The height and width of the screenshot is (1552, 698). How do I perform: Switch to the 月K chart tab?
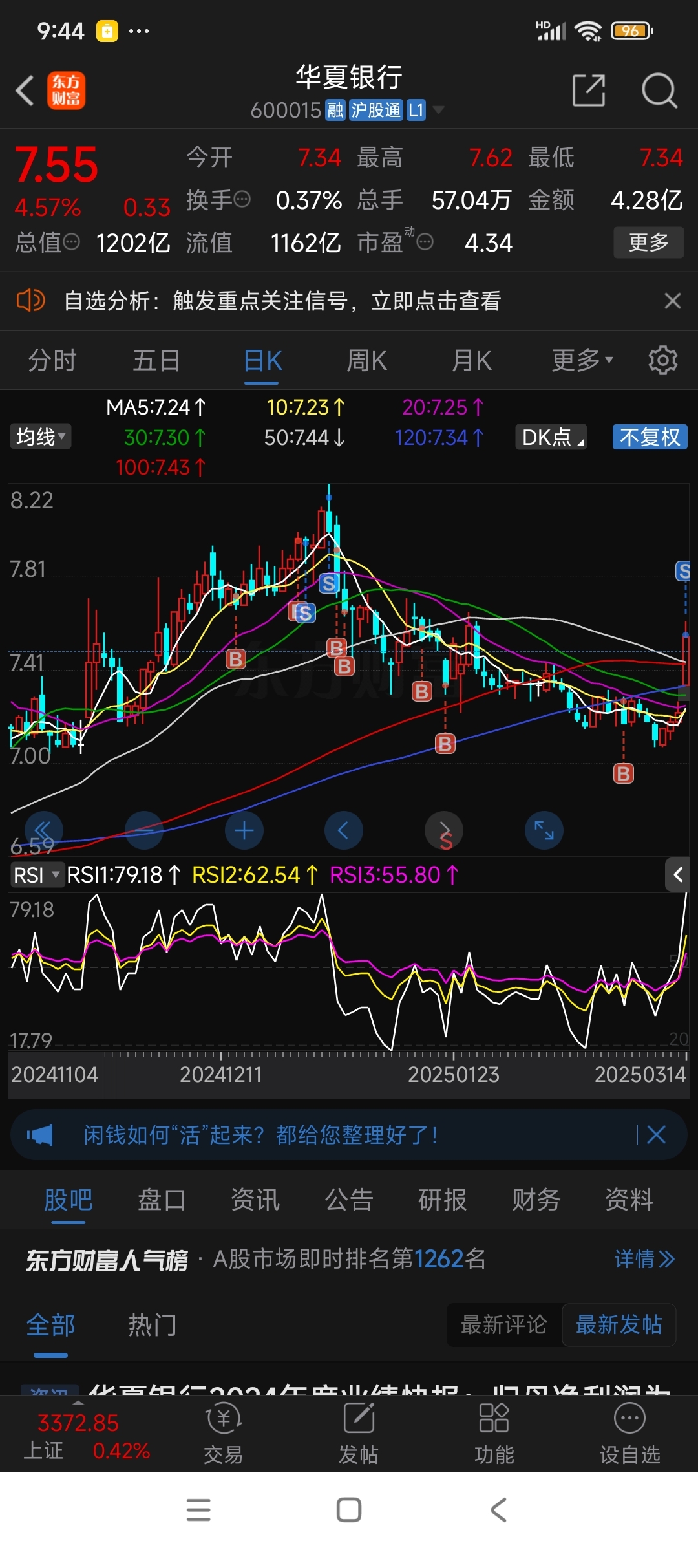[472, 360]
